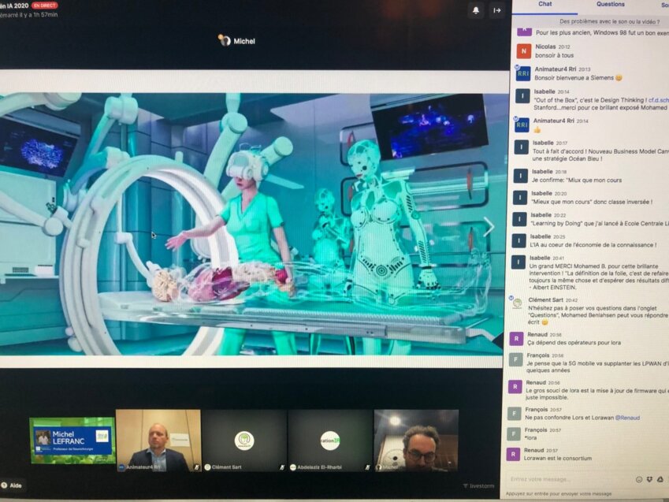This screenshot has height=502, width=669.
Task: Click the notification bell icon
Action: [477, 9]
